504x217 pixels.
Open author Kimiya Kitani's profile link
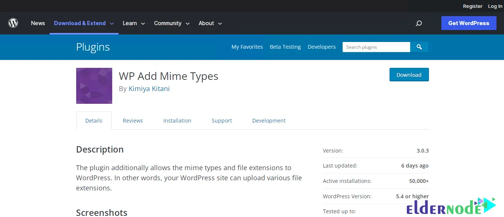coord(149,89)
